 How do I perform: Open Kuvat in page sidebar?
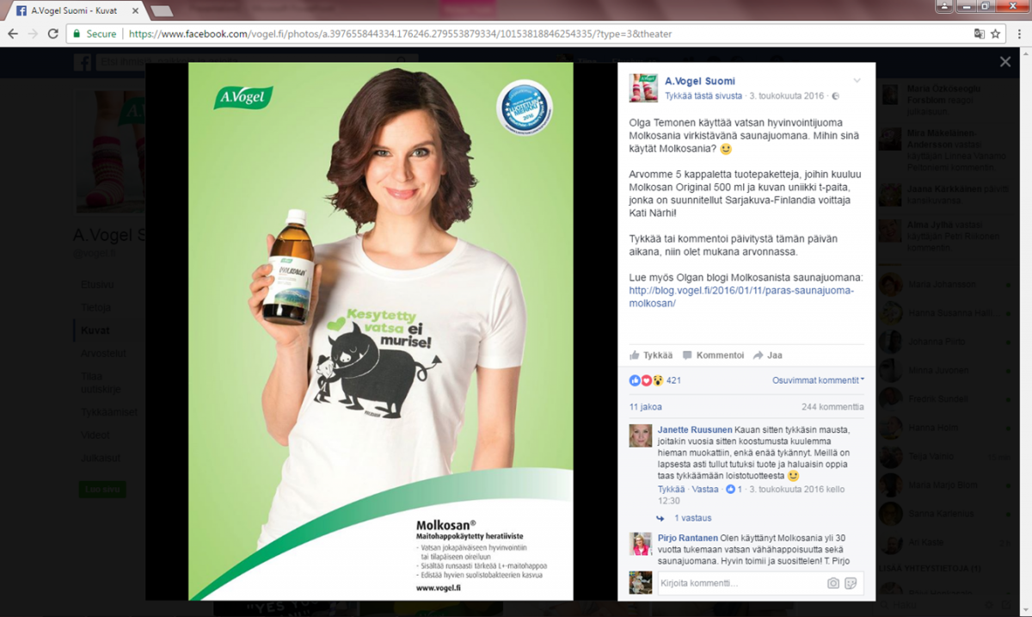coord(95,330)
